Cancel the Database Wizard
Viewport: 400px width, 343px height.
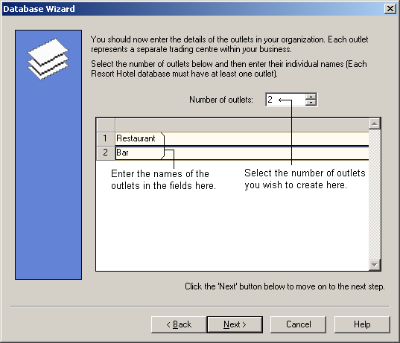298,324
